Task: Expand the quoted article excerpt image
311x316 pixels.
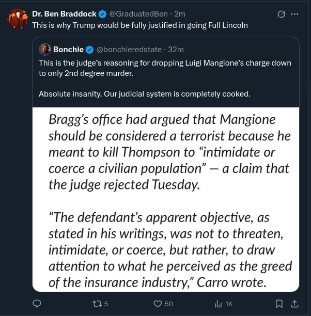Action: coord(166,199)
